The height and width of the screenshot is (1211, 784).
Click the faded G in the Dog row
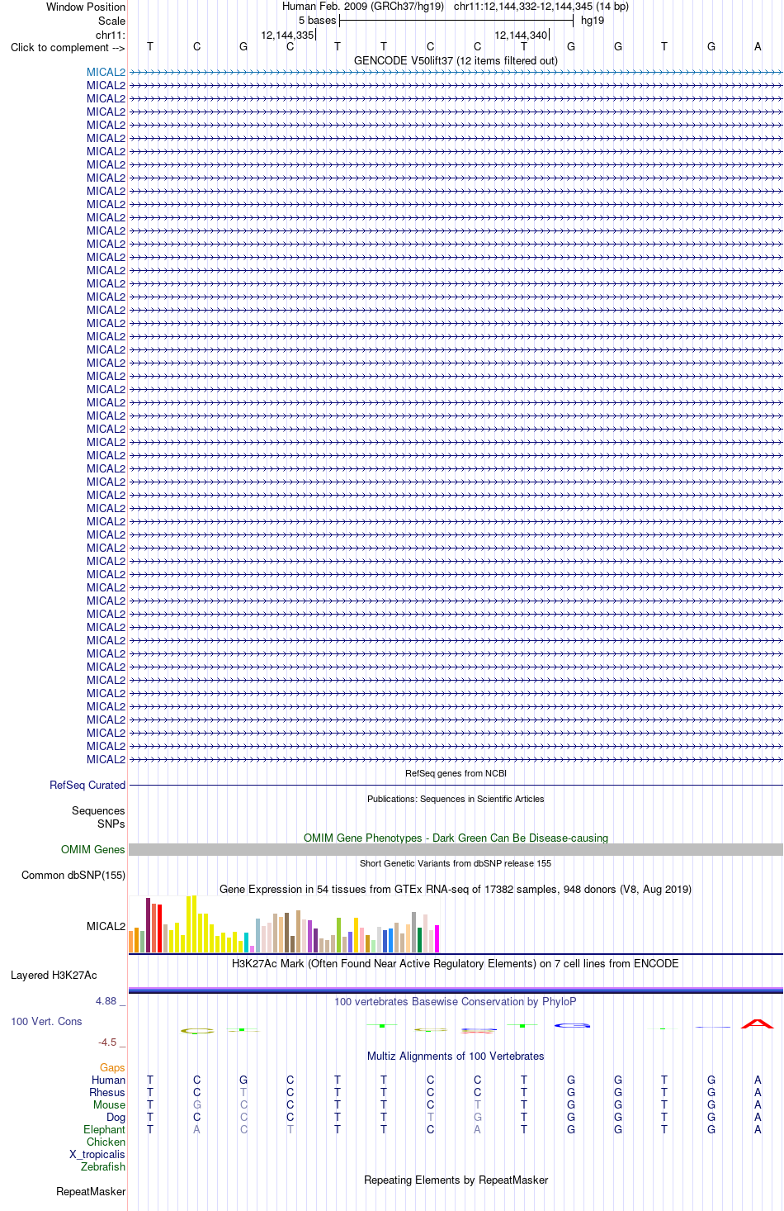(477, 1117)
